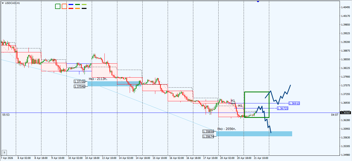The width and height of the screenshot is (352, 161).
Task: Click the 1.37900 price scale value
Action: pos(346,77)
